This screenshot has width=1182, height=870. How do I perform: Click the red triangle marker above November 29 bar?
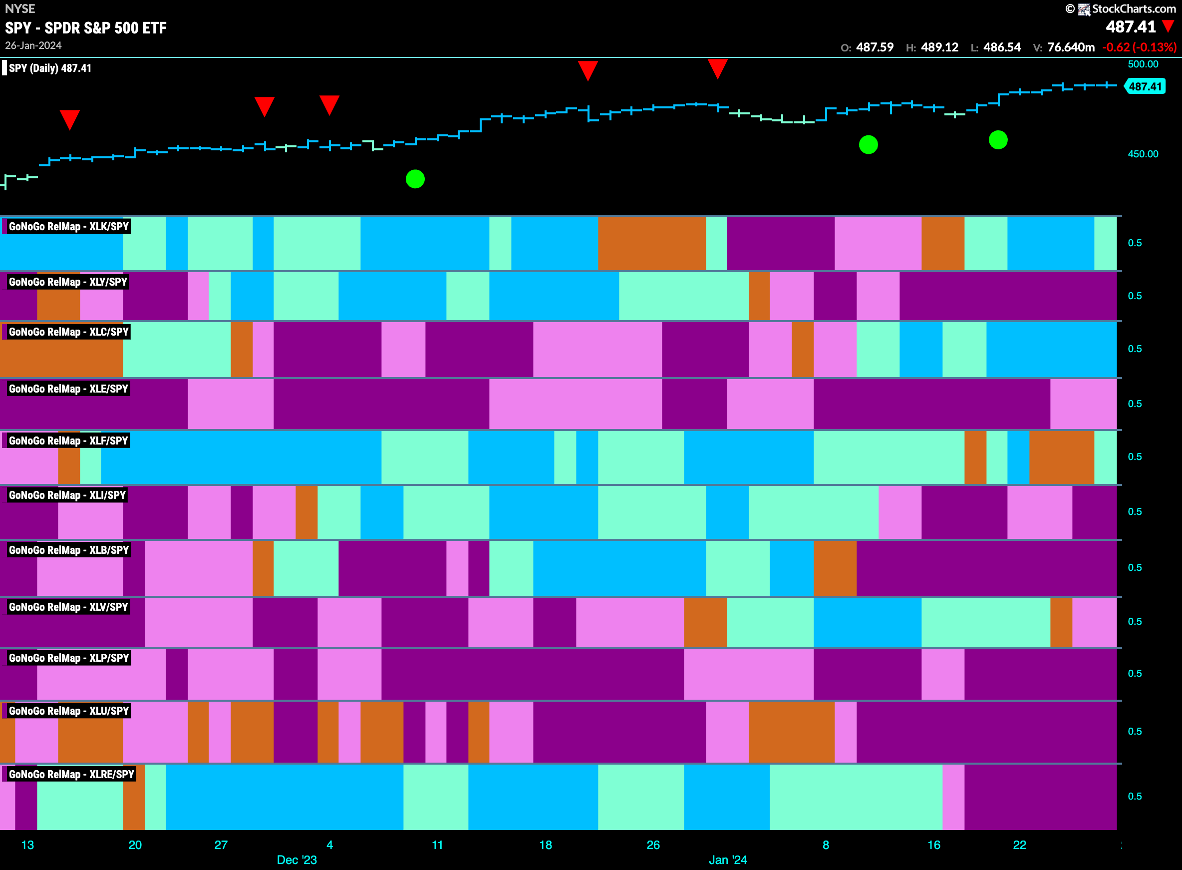[264, 106]
